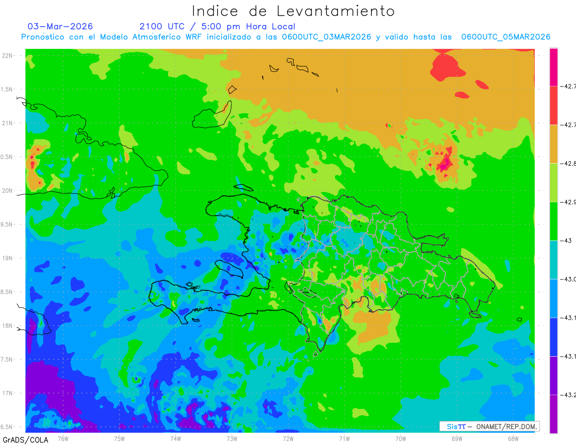The height and width of the screenshot is (445, 576).
Task: Select the bottom purple color bar segment
Action: click(554, 414)
